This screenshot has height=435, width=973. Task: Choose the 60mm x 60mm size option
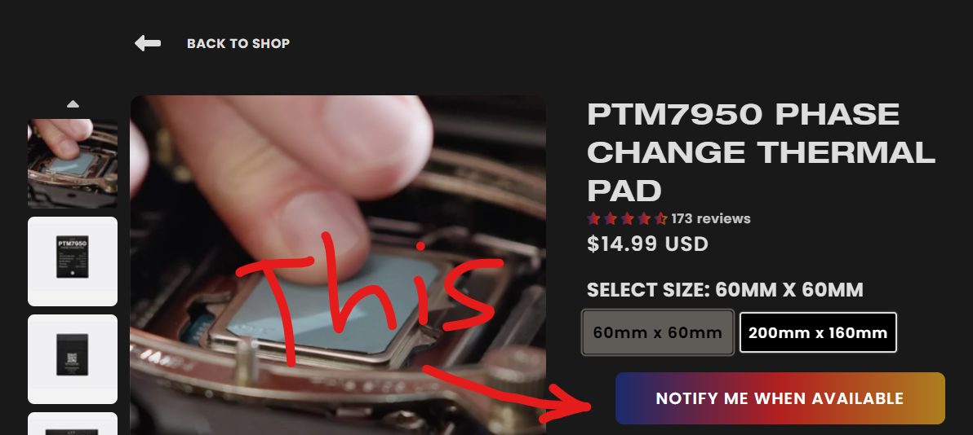tap(658, 332)
